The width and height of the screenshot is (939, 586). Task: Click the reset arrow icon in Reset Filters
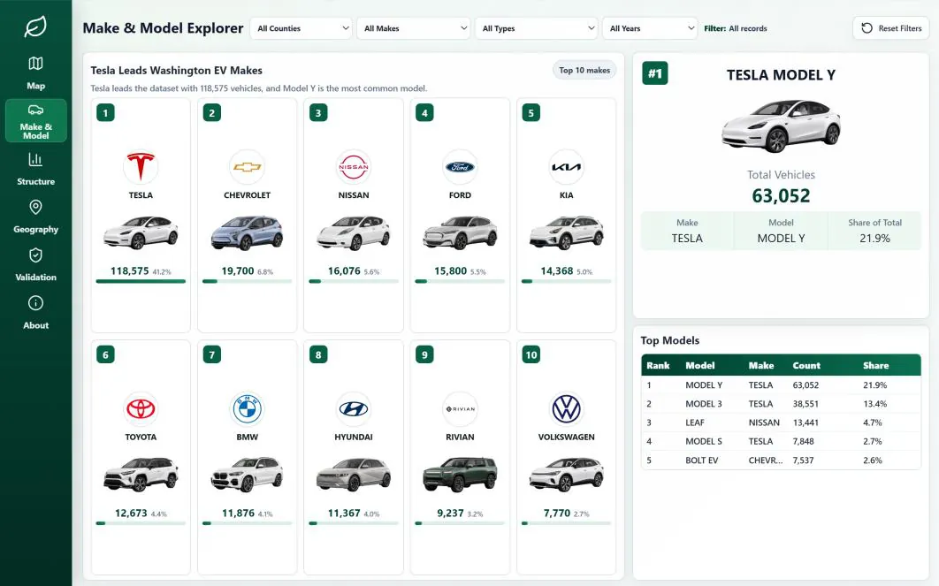coord(866,28)
